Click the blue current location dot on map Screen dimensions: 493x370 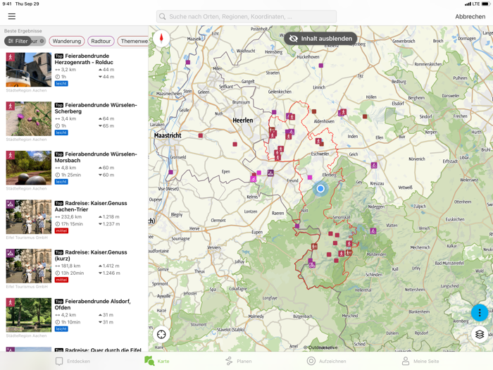pos(320,188)
